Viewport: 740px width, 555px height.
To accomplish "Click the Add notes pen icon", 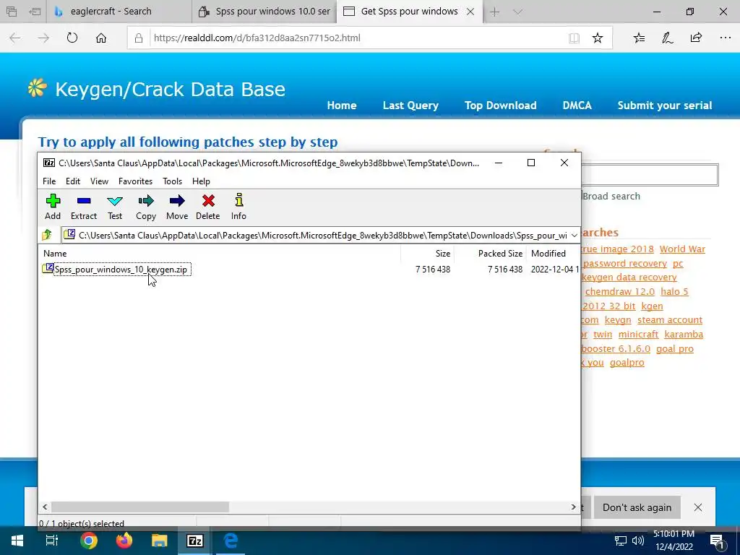I will 667,38.
